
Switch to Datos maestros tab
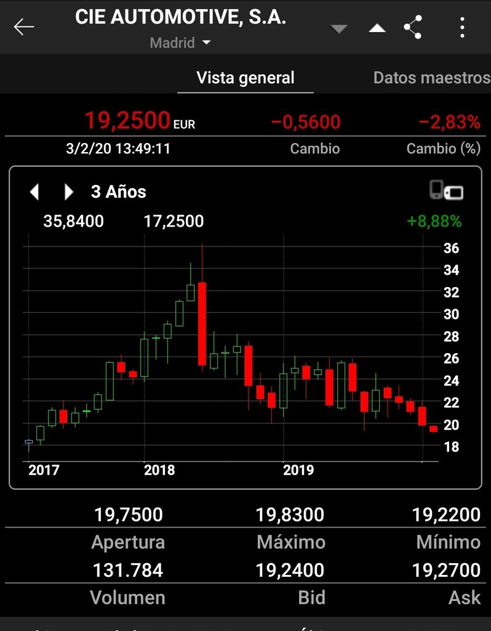[432, 78]
